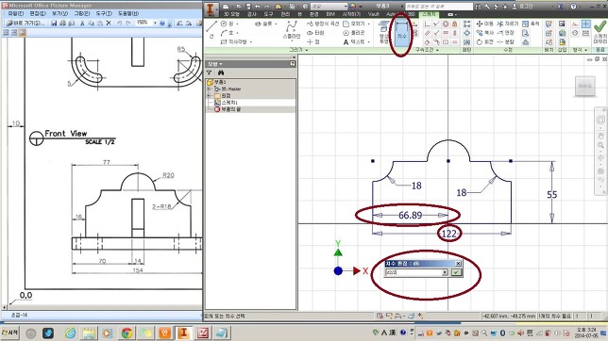Open 도움말(H) menu in Picture Manager
608x341 pixels.
pos(128,13)
